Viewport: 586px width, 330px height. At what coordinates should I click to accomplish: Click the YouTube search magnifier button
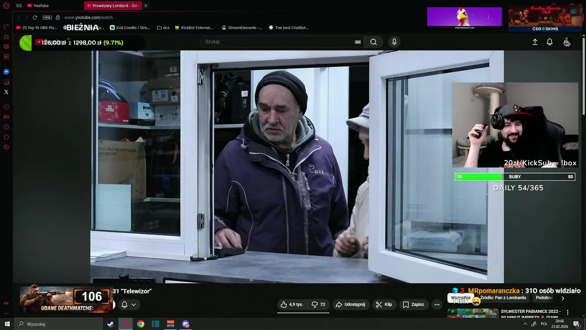(374, 42)
